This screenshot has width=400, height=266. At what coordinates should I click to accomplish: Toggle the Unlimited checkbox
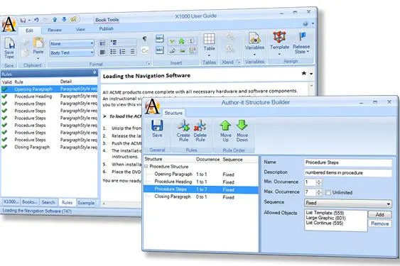tap(328, 192)
